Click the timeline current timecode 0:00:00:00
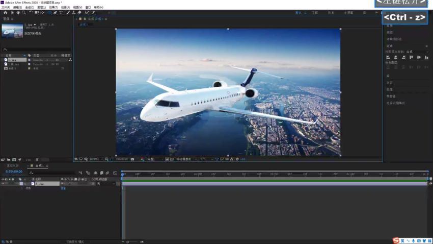Viewport: 433px width, 244px height. click(x=13, y=173)
